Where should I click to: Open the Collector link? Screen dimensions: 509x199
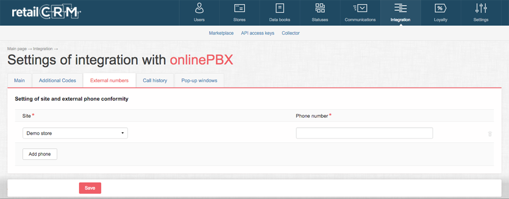coord(291,33)
